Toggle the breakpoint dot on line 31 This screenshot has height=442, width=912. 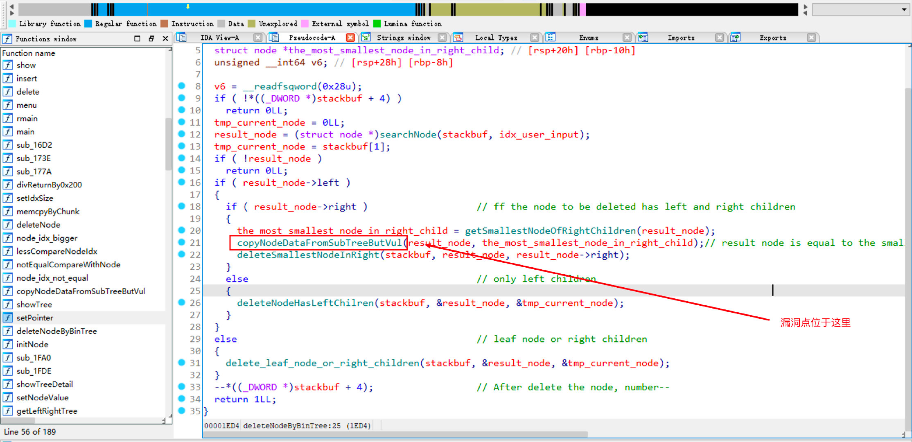(x=182, y=363)
